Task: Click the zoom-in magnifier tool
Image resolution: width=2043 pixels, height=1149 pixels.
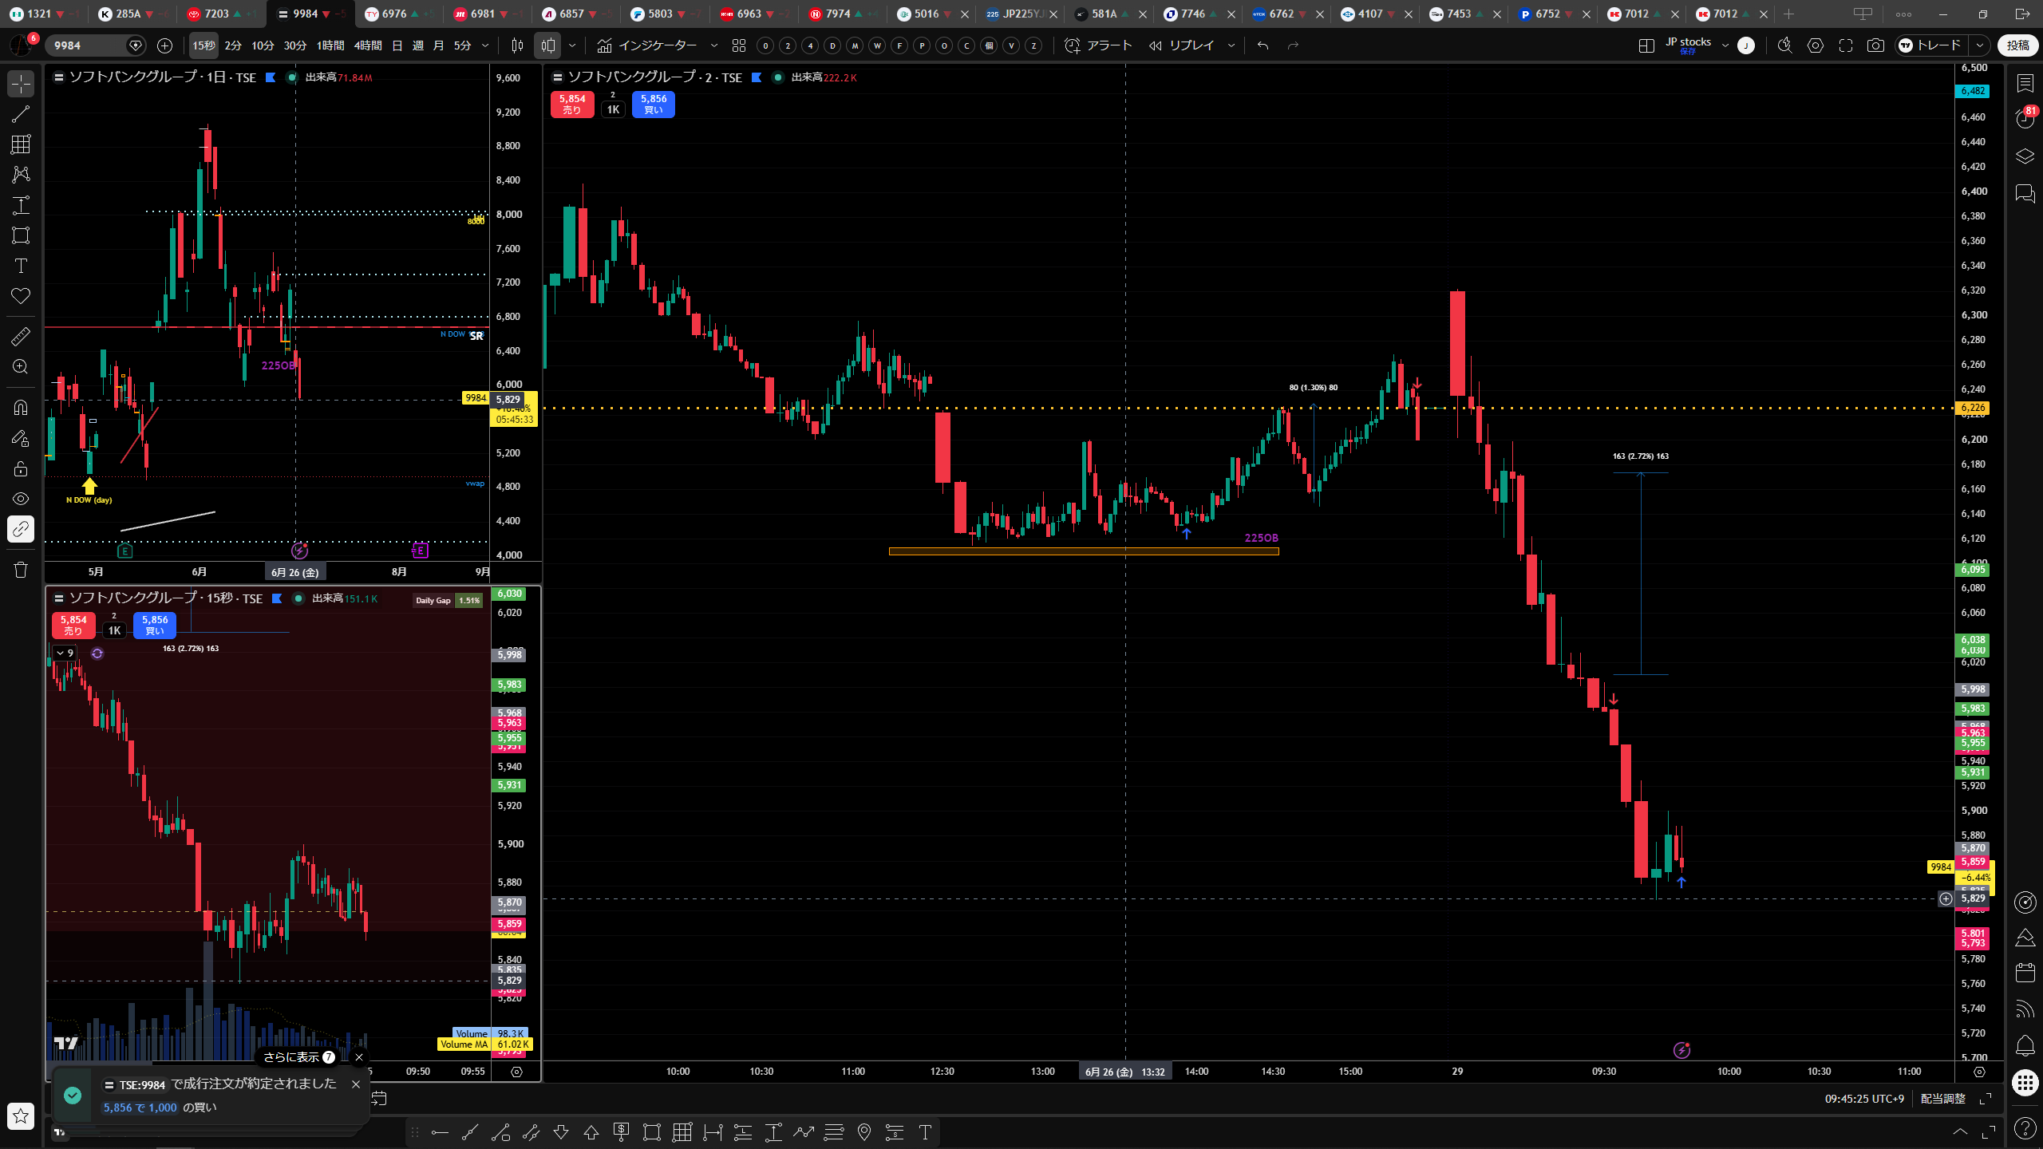Action: coord(21,367)
